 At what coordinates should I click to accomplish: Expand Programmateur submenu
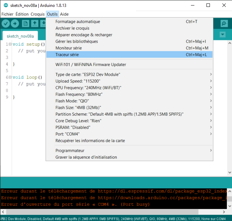[x=129, y=151]
